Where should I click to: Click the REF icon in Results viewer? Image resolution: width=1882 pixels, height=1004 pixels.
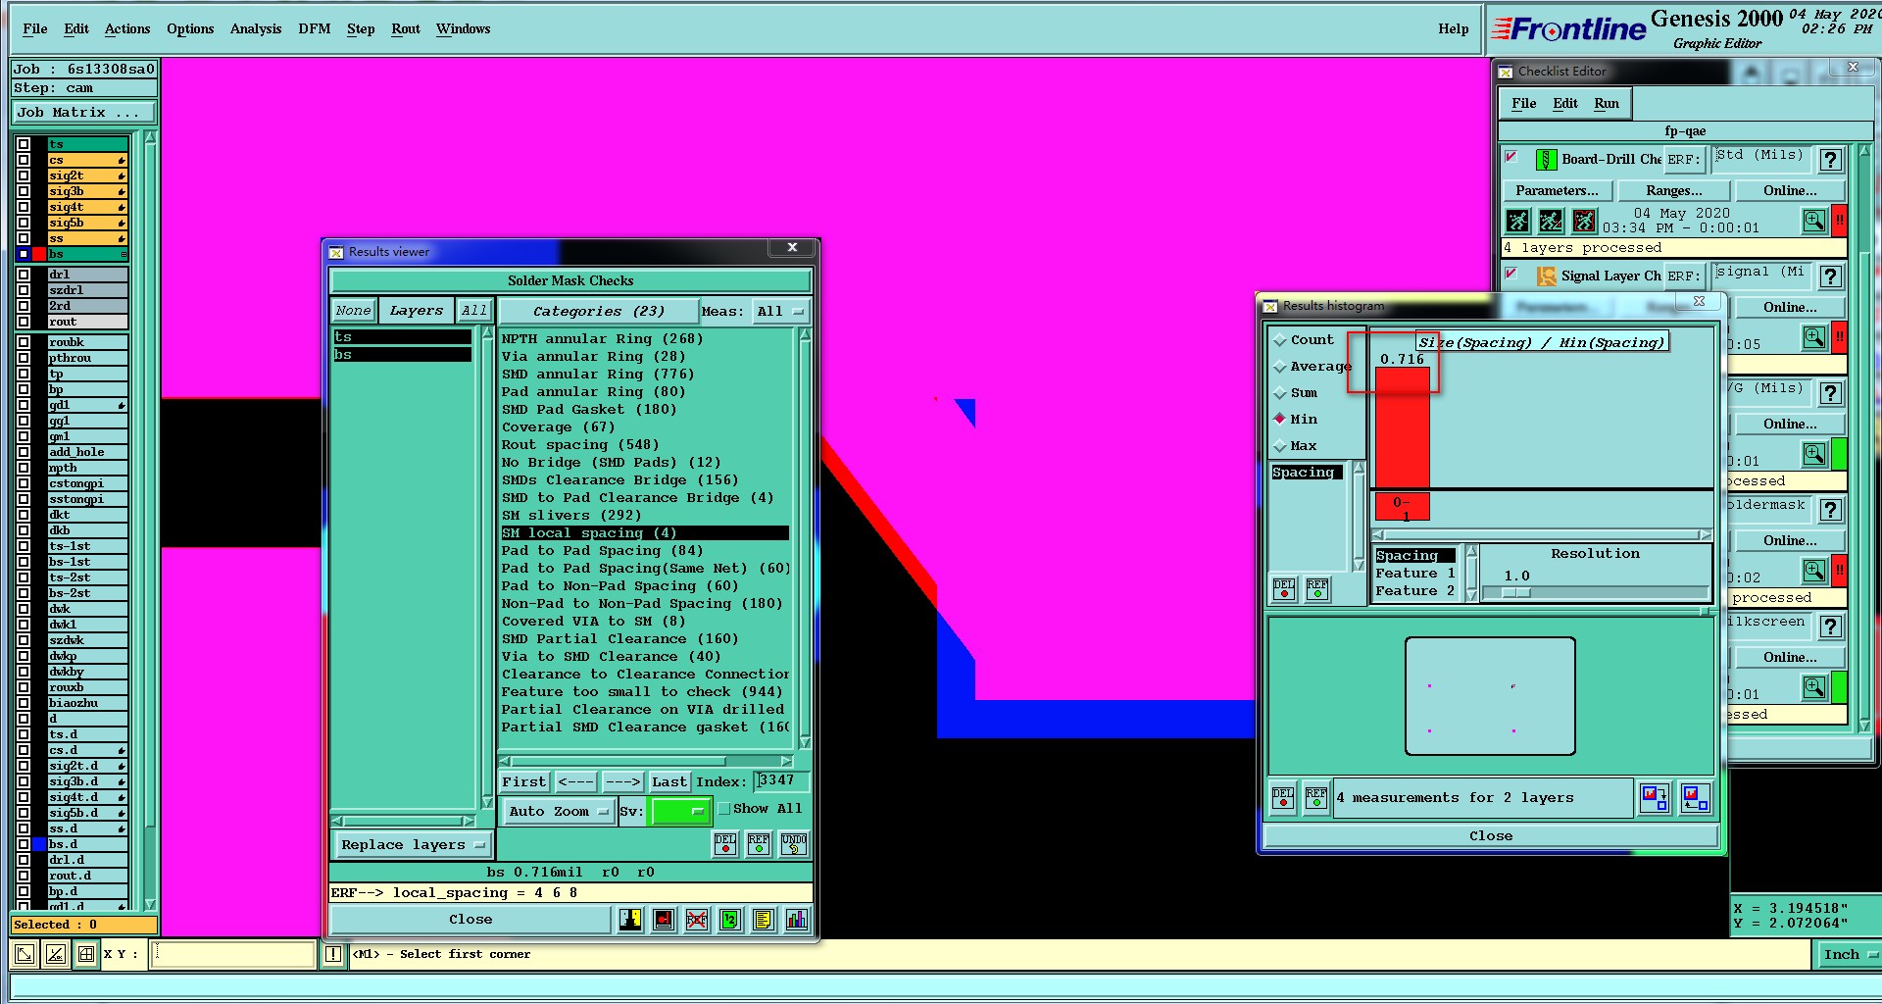(x=759, y=844)
